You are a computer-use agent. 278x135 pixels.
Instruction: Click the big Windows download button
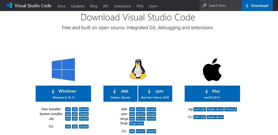pos(63,93)
